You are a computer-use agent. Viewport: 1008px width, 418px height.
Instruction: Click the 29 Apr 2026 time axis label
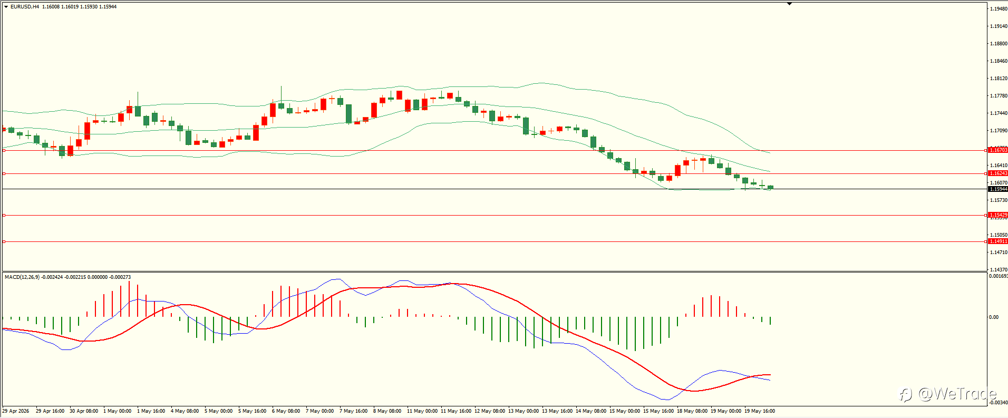16,411
